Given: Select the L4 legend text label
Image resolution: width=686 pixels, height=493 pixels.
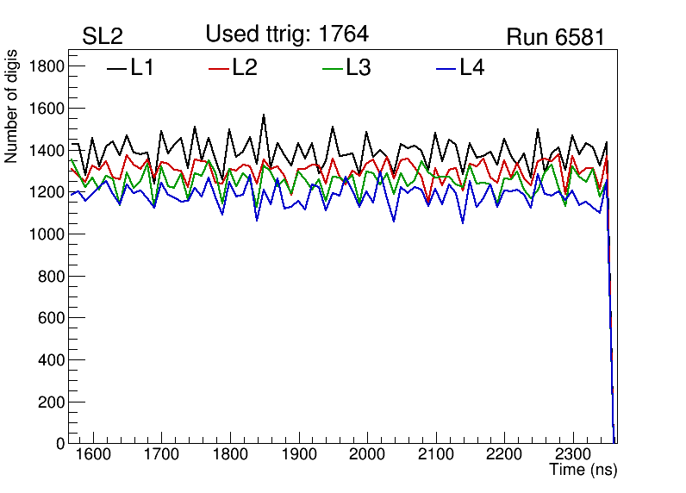Looking at the screenshot, I should (x=471, y=68).
